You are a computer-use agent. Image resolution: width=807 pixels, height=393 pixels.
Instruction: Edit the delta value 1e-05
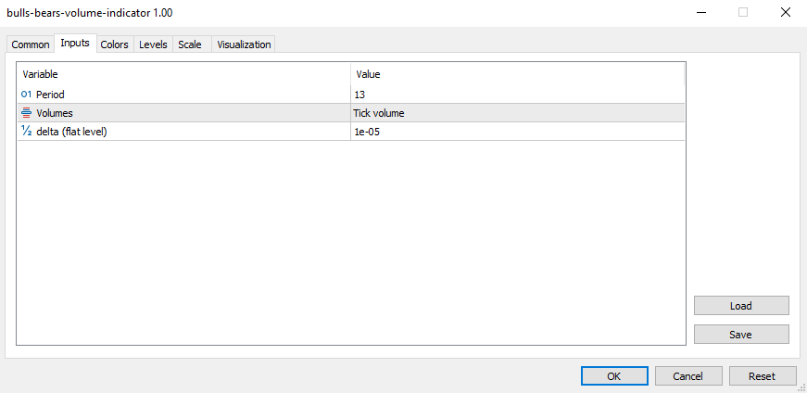tap(517, 132)
